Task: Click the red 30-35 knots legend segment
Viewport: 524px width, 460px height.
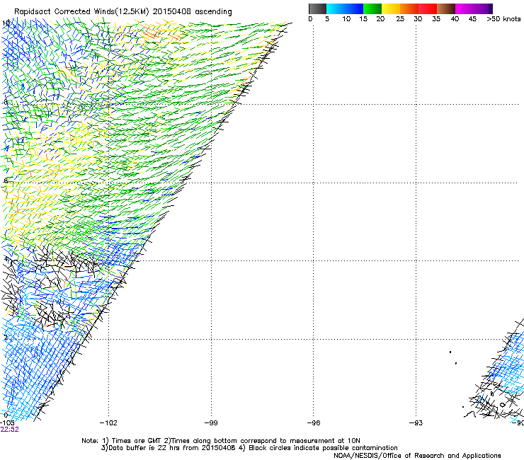Action: tap(428, 8)
